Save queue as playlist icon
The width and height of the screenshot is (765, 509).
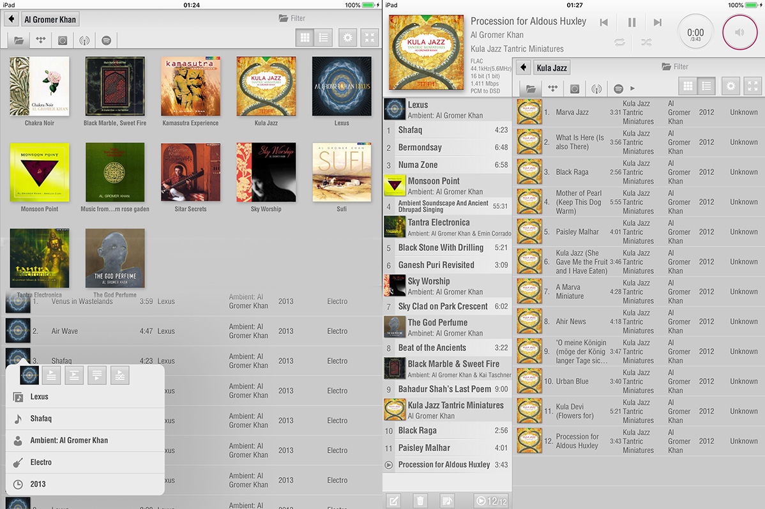point(446,501)
